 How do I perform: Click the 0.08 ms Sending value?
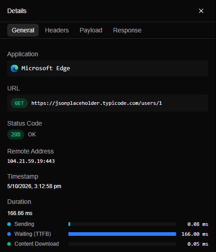tap(198, 224)
